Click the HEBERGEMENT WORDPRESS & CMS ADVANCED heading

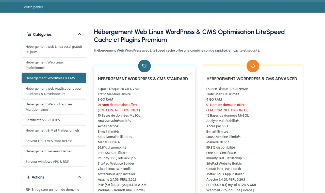click(x=252, y=79)
